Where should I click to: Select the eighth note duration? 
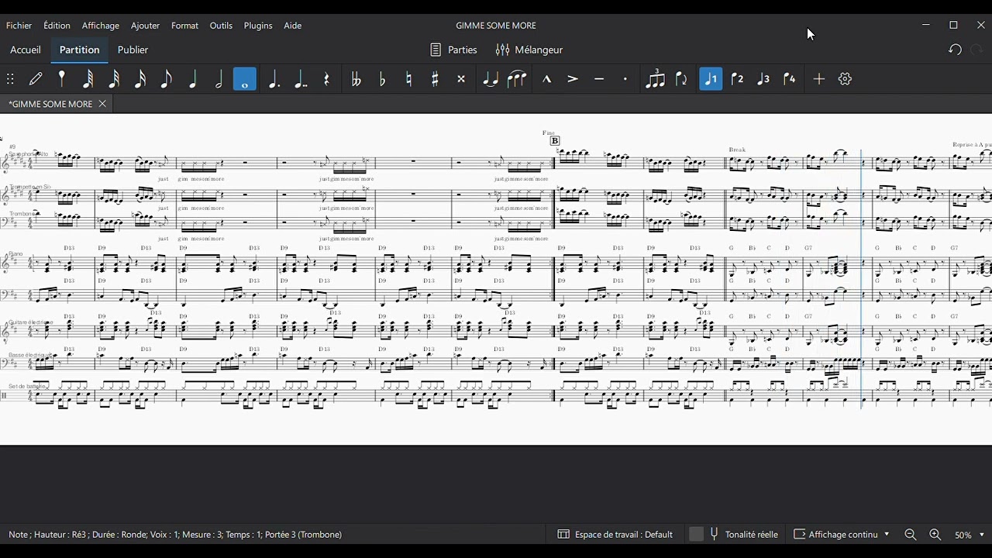(x=167, y=79)
